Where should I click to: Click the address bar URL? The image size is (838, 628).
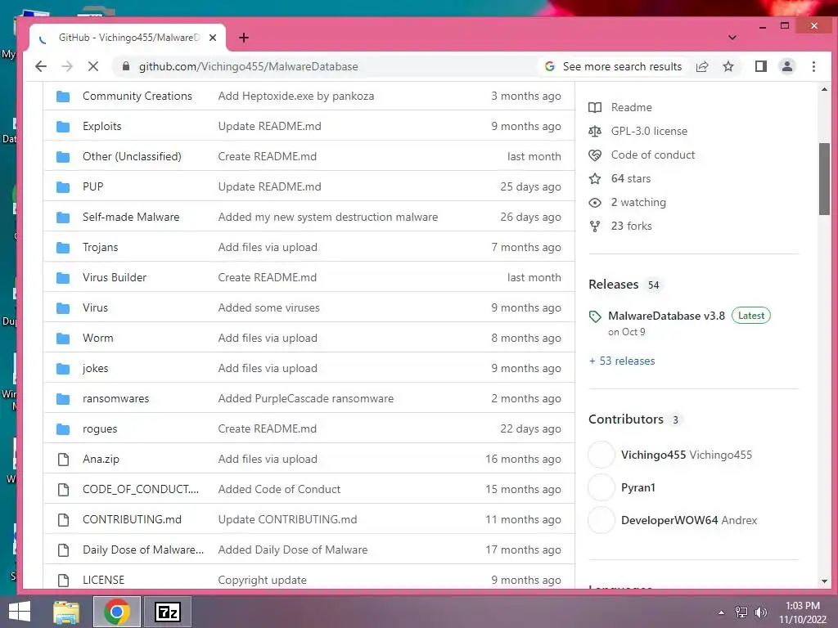coord(249,66)
